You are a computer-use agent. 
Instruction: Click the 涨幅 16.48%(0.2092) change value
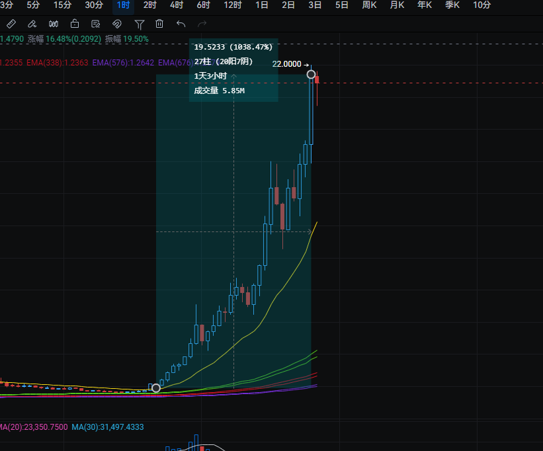pyautogui.click(x=64, y=39)
